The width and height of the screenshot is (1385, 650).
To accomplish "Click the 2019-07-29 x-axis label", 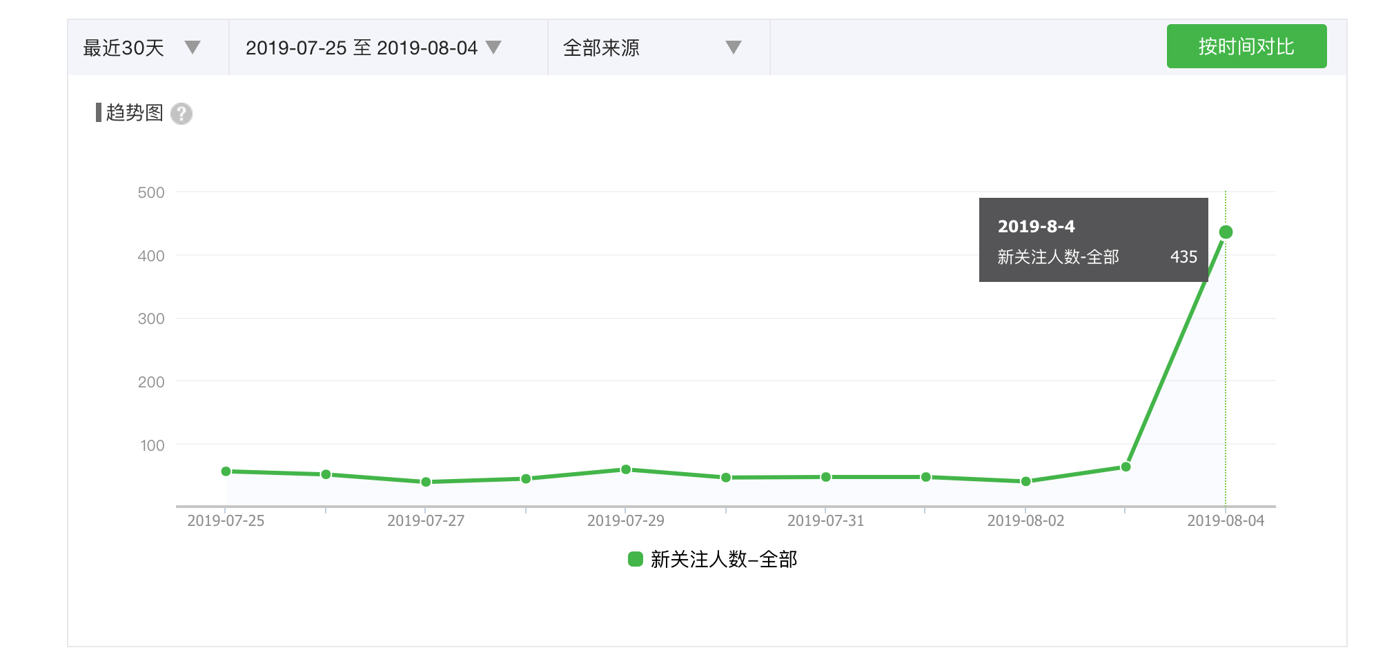I will (x=626, y=521).
